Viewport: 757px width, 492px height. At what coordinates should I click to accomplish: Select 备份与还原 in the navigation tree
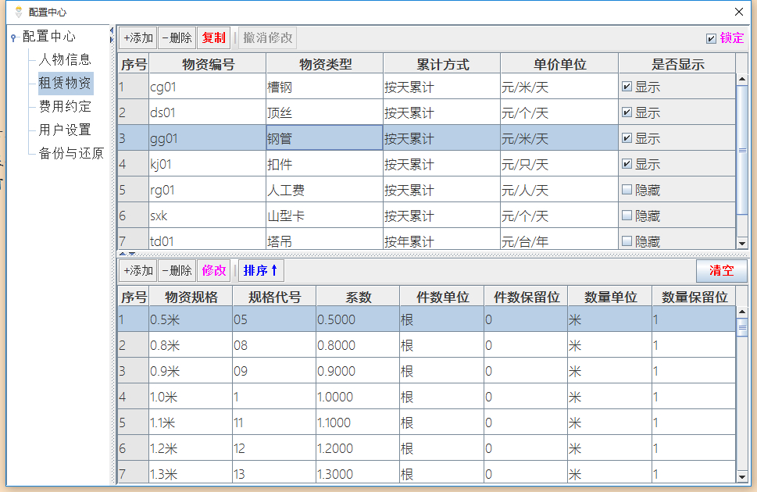pyautogui.click(x=73, y=154)
